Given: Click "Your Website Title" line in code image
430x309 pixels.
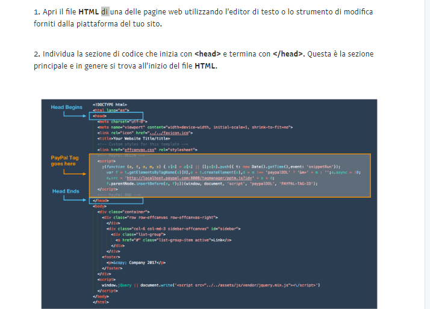Looking at the screenshot, I should (134, 138).
